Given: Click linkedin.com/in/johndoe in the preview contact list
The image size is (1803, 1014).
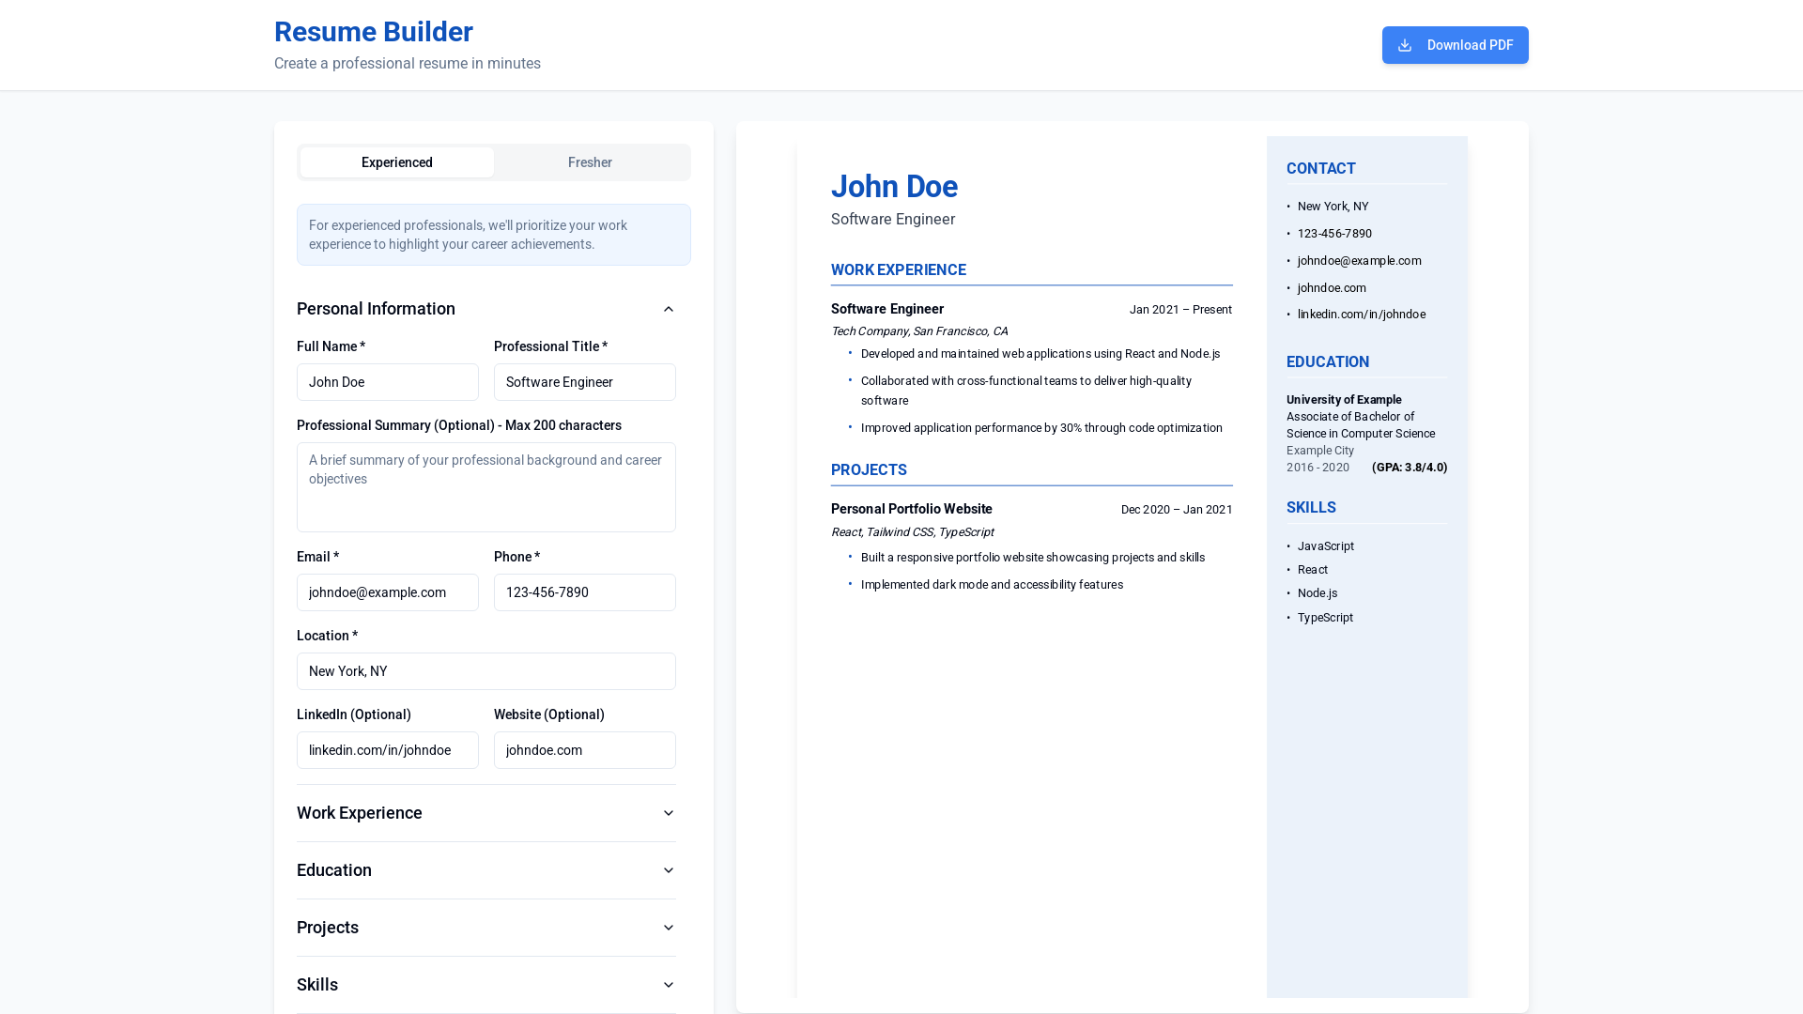Looking at the screenshot, I should [1361, 315].
